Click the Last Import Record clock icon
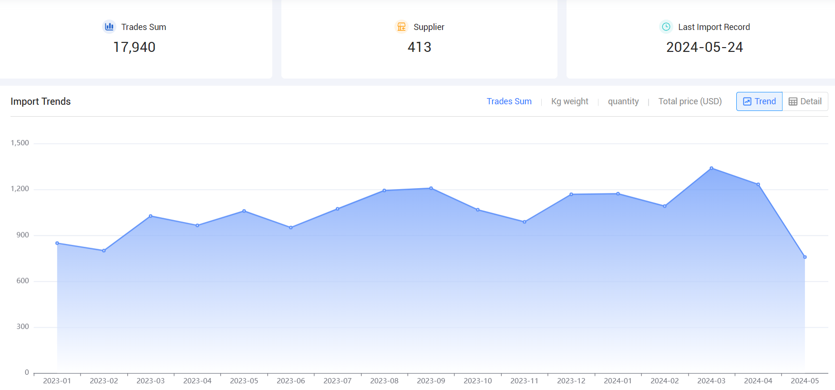 click(666, 27)
